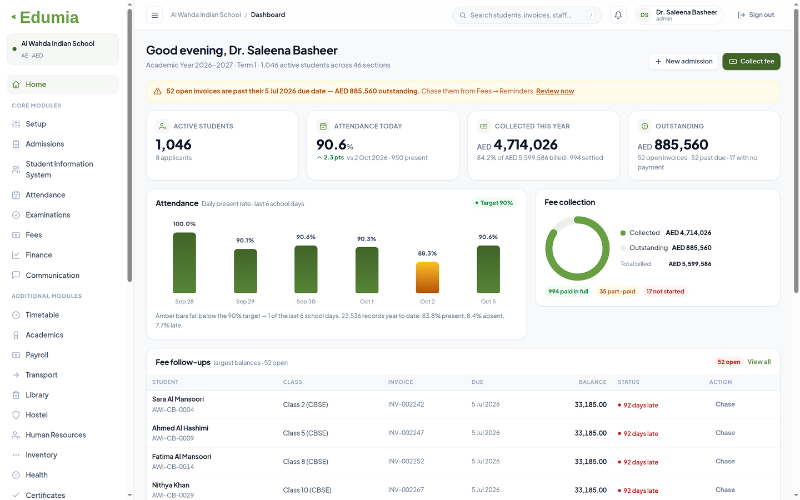Image resolution: width=800 pixels, height=500 pixels.
Task: Open Human Resources module
Action: pyautogui.click(x=63, y=435)
